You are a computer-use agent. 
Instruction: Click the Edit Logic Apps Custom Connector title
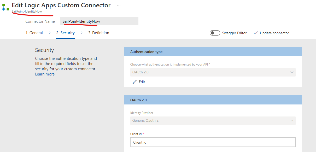pyautogui.click(x=61, y=5)
